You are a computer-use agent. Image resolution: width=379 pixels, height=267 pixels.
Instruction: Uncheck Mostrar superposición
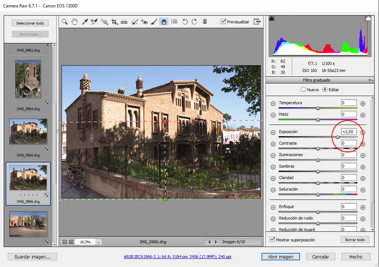(x=273, y=240)
